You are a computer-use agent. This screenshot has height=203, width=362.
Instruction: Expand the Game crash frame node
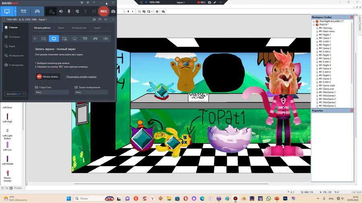(317, 85)
